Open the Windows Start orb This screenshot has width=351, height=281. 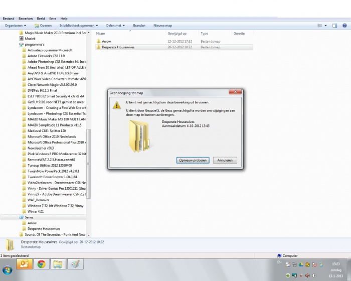tap(8, 270)
